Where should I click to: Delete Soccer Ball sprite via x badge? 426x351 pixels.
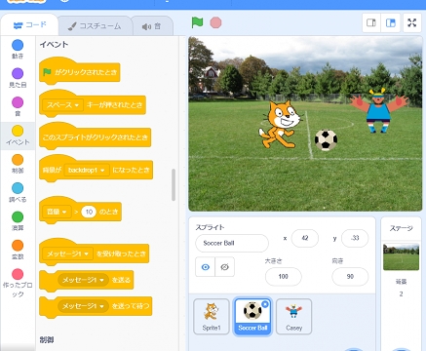point(265,304)
